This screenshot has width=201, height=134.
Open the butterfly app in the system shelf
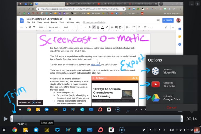click(68, 130)
